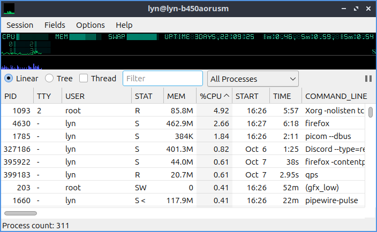The width and height of the screenshot is (377, 232).
Task: Click the qps app icon in title bar
Action: 9,9
